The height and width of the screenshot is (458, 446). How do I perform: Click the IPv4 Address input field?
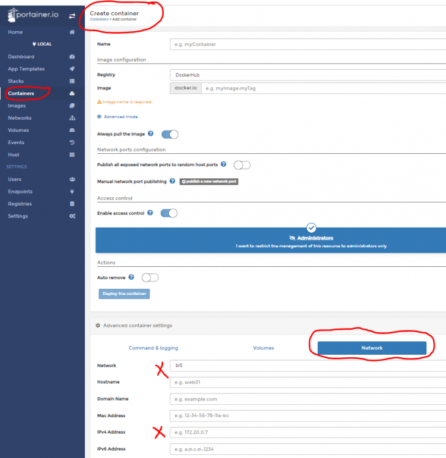308,432
